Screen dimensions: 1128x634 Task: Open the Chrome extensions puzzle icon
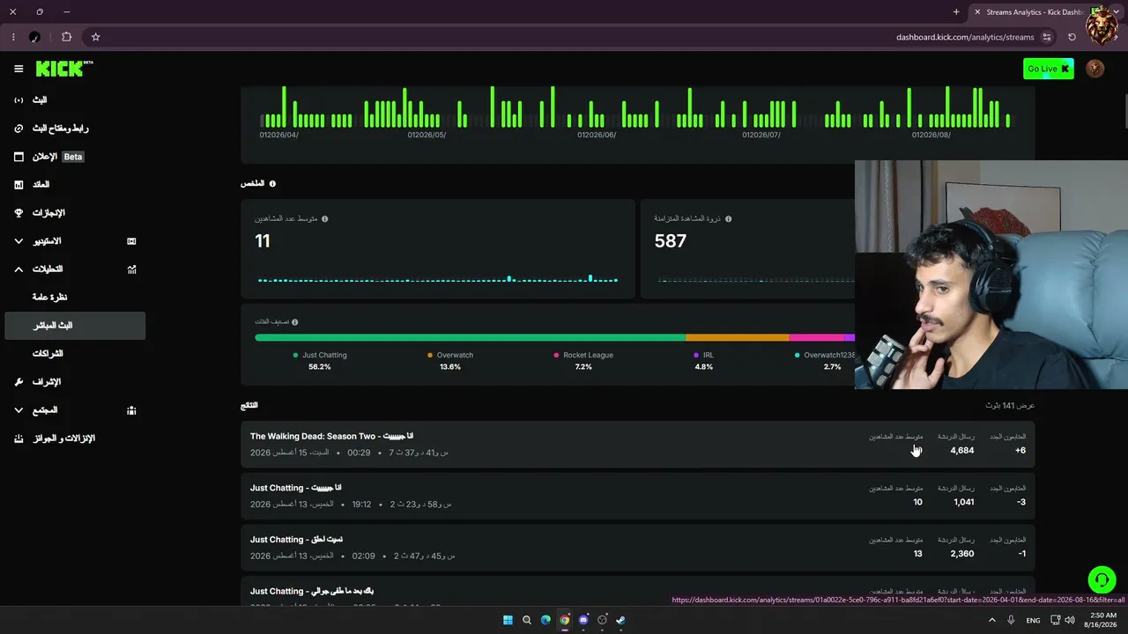tap(67, 37)
